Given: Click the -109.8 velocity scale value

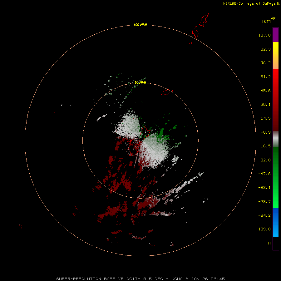Looking at the screenshot, I should [263, 229].
